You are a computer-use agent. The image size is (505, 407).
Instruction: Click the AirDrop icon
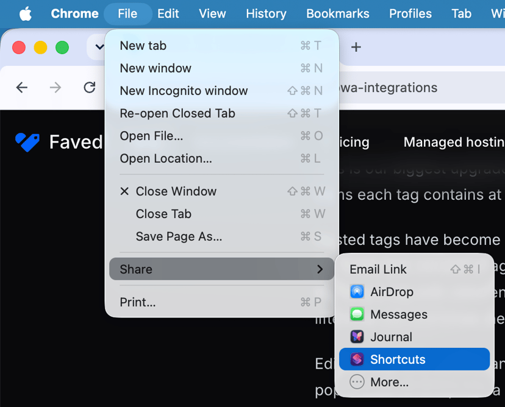point(357,291)
